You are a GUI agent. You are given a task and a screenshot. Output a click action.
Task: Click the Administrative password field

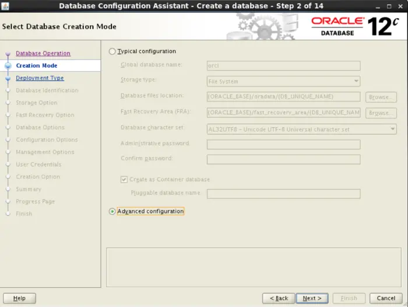click(x=284, y=144)
